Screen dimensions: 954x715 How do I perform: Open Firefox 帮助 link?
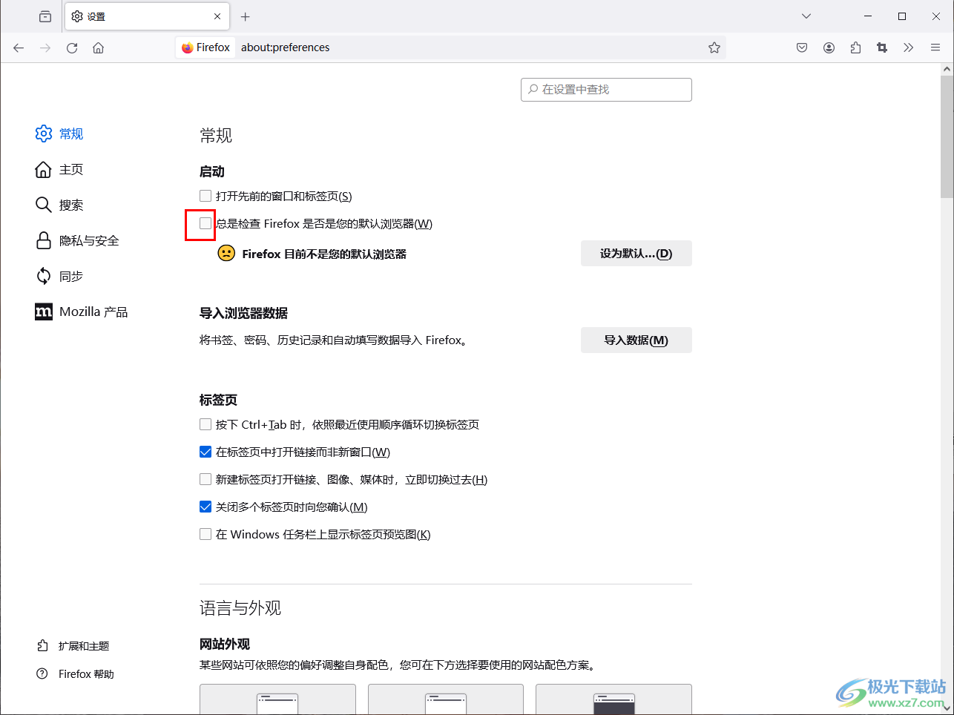[76, 674]
